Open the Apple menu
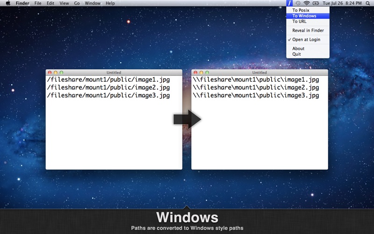 (8, 3)
